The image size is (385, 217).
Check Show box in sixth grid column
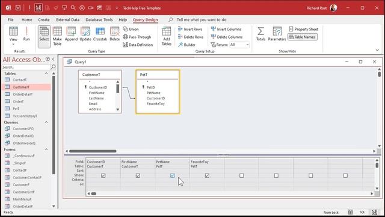(276, 175)
